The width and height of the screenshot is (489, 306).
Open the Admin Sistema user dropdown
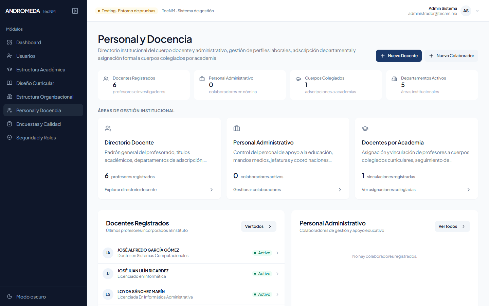[477, 11]
